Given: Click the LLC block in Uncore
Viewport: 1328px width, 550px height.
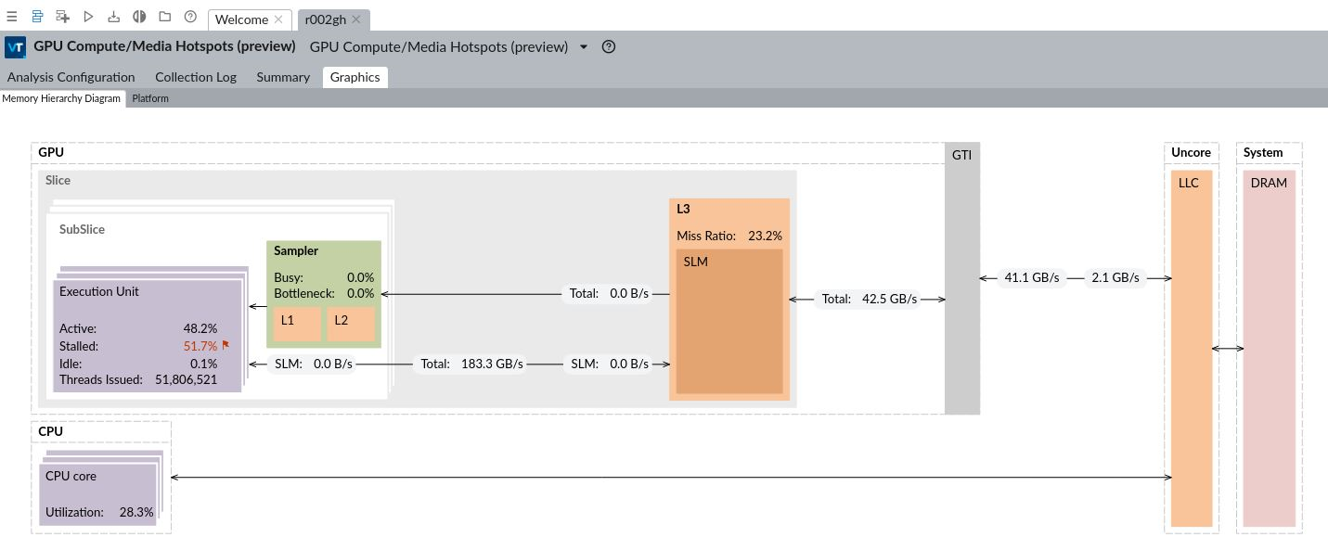Looking at the screenshot, I should click(x=1192, y=349).
